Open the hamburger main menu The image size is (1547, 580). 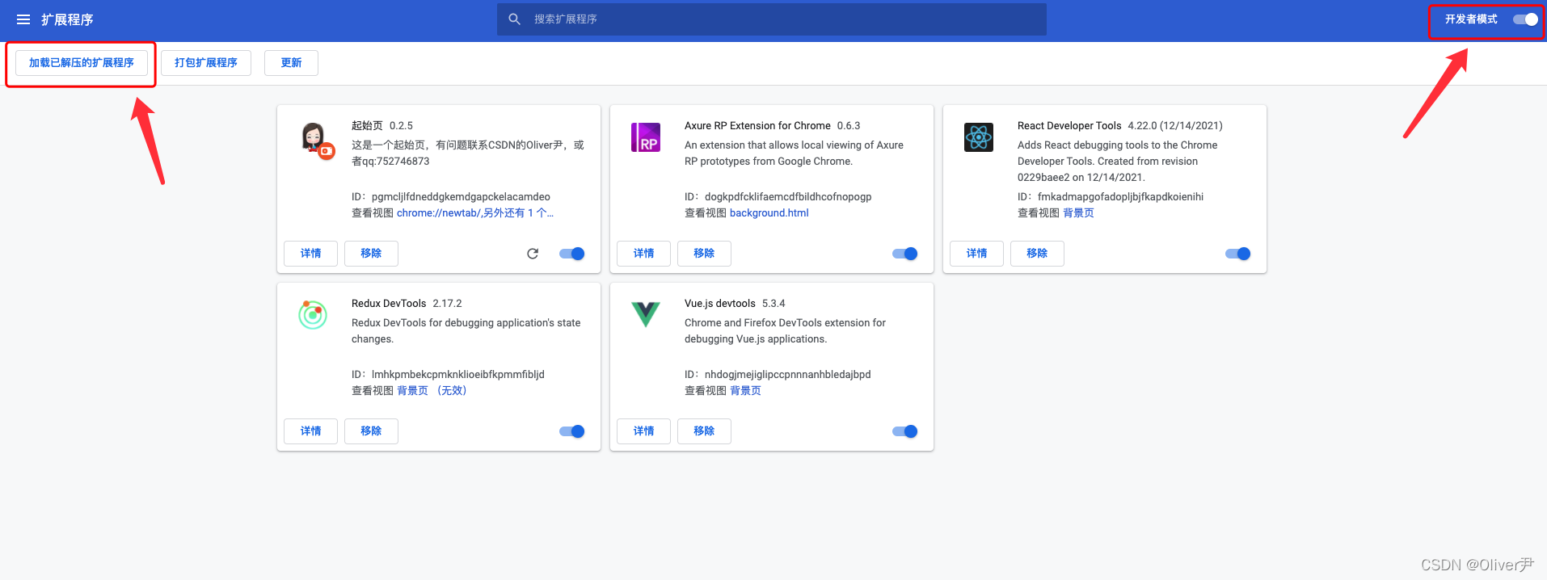pos(23,19)
